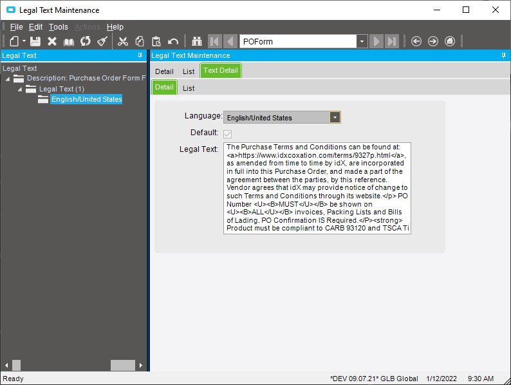
Task: Click the New document toolbar icon
Action: click(x=14, y=41)
